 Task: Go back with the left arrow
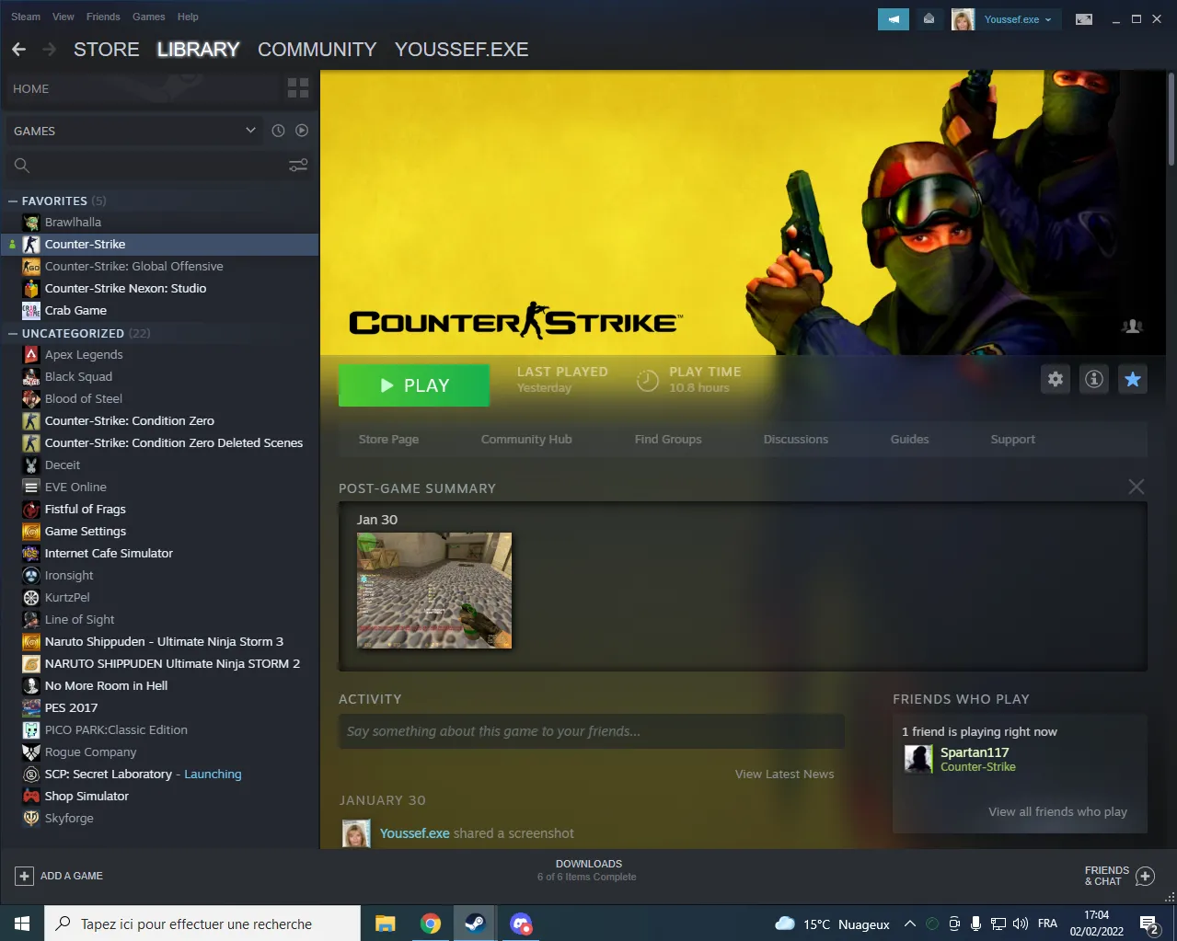pos(19,50)
